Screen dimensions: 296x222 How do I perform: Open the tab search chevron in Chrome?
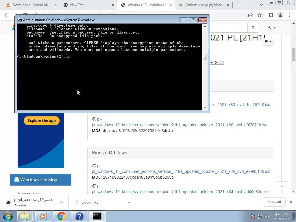point(261,5)
